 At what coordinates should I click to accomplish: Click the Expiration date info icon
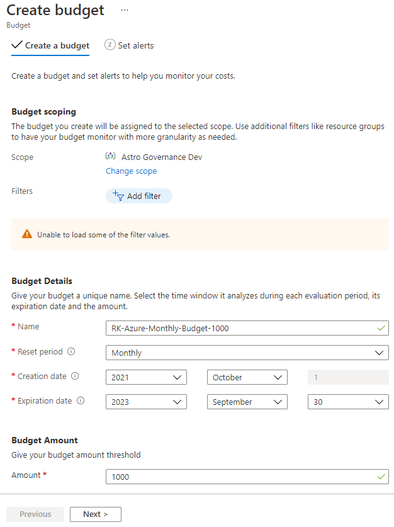(81, 401)
